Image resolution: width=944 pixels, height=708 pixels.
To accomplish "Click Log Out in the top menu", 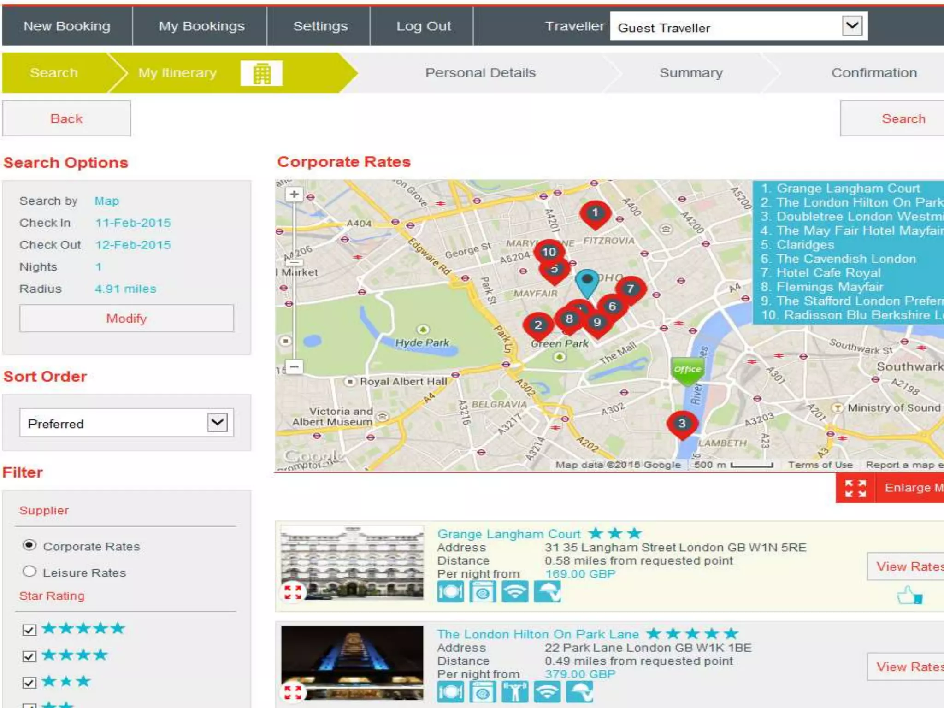I will (424, 26).
